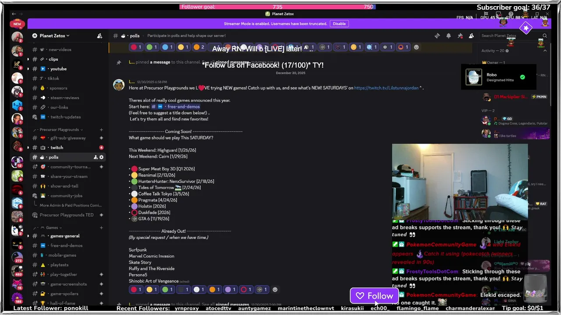Open the 'More Admin & Paid Positions' thread
The width and height of the screenshot is (561, 315).
70,205
